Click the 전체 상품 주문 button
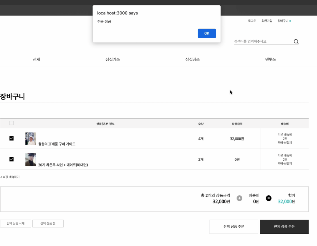 point(284,227)
